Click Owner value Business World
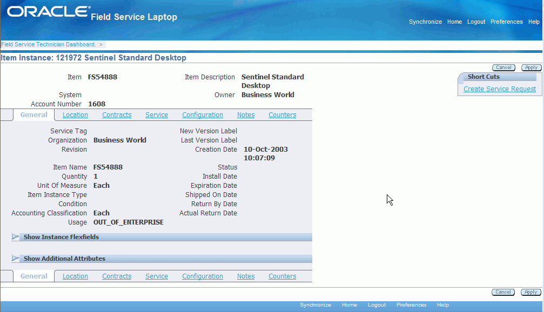 (x=268, y=94)
